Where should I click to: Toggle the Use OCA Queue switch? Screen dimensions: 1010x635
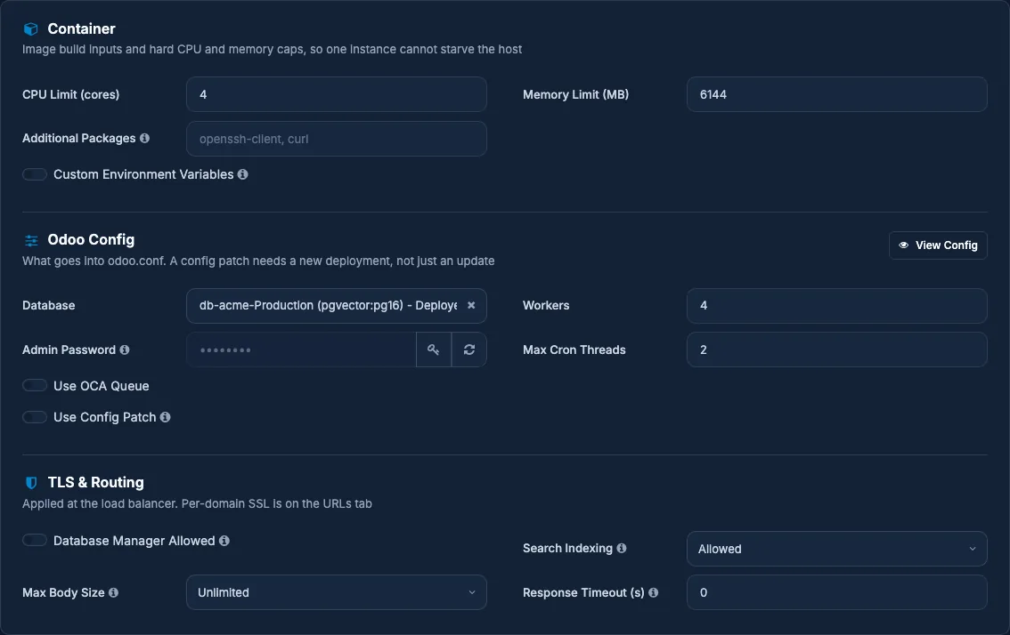pyautogui.click(x=35, y=385)
